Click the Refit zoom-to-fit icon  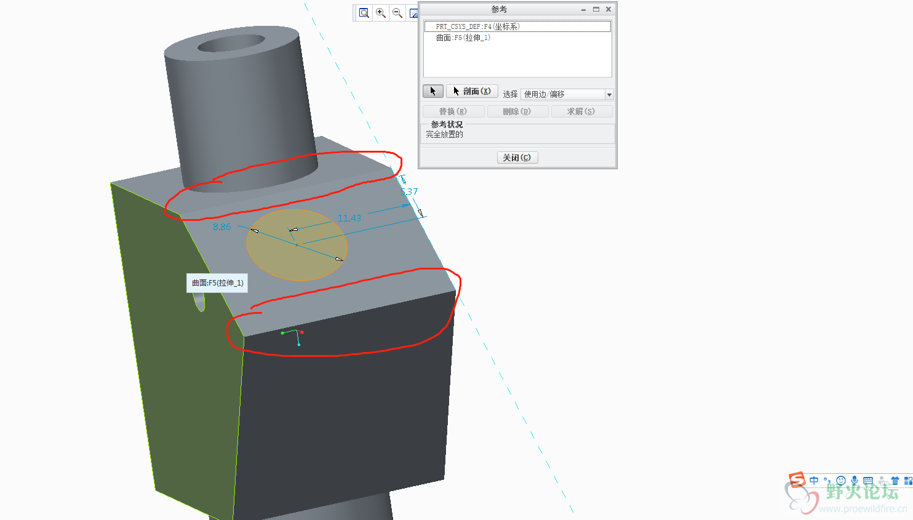coord(364,13)
